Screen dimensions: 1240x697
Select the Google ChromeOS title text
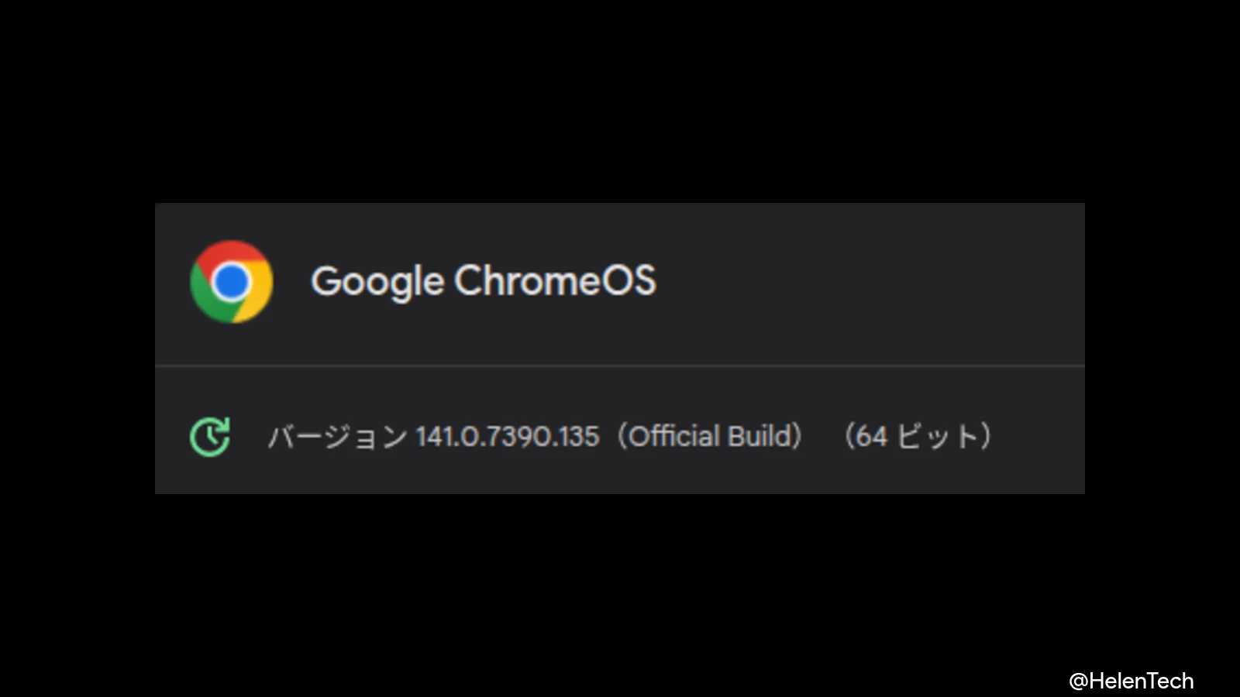point(484,281)
